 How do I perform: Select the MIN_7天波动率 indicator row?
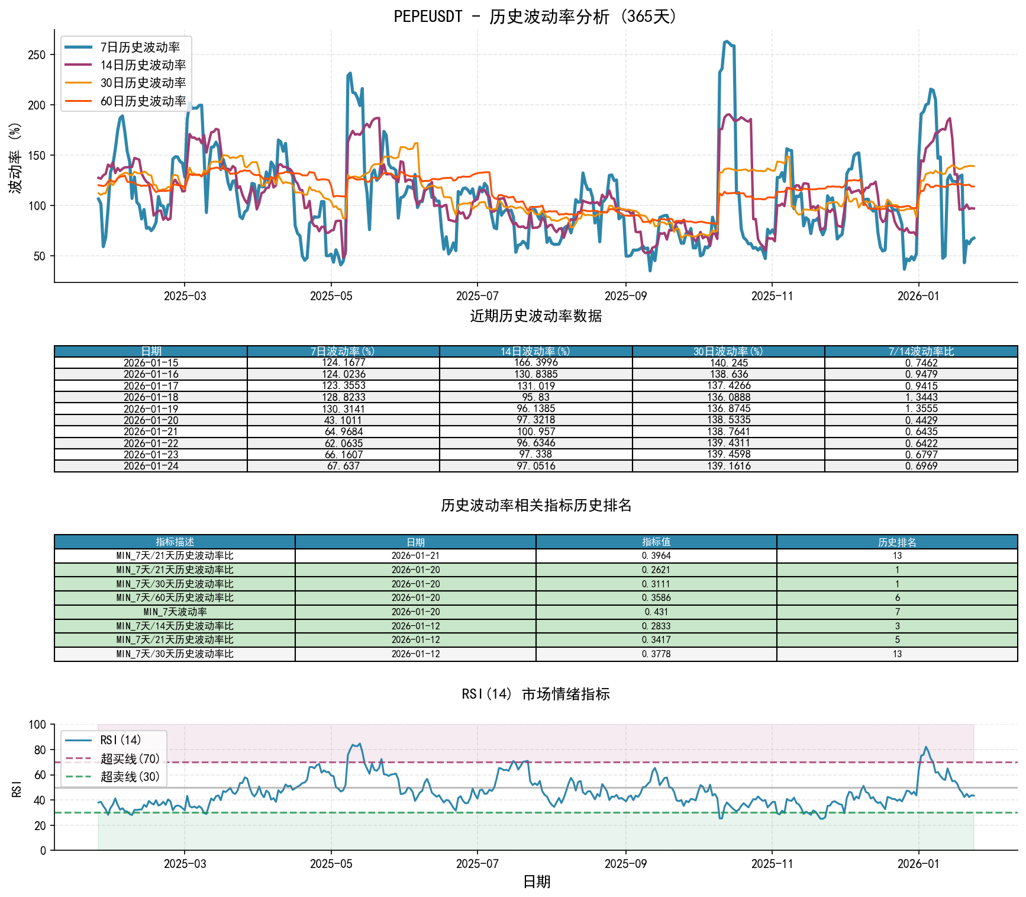(x=175, y=612)
